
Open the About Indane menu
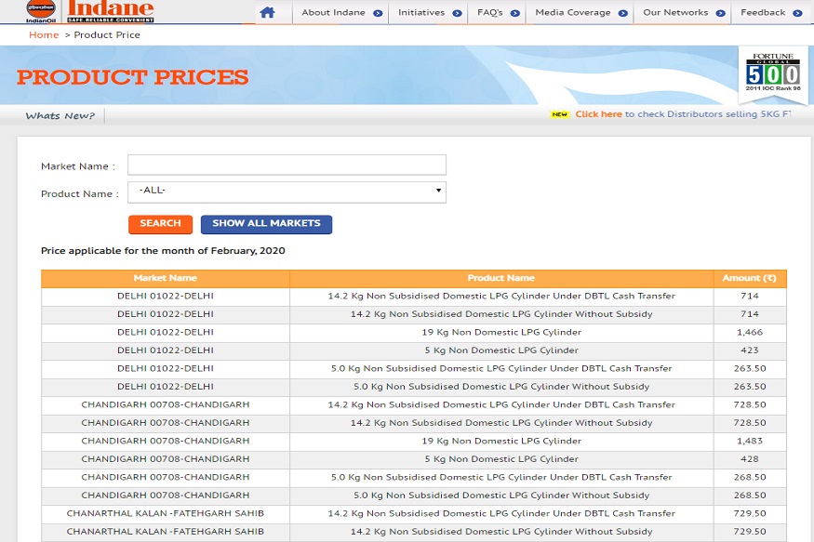[333, 12]
